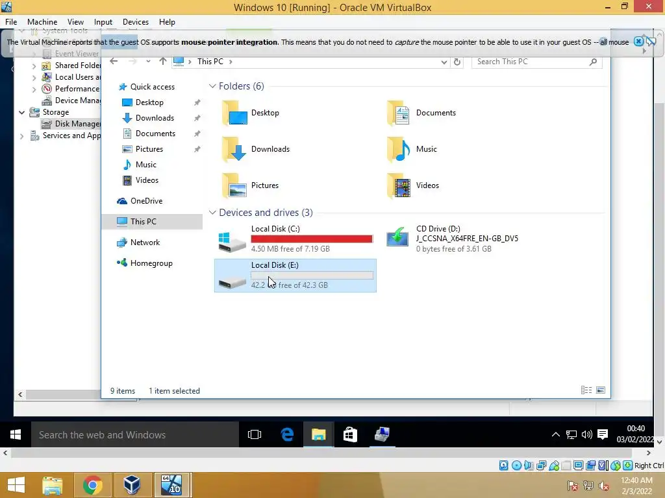Click Task View button on guest taskbar
Screen dimensions: 665x498
click(x=255, y=434)
